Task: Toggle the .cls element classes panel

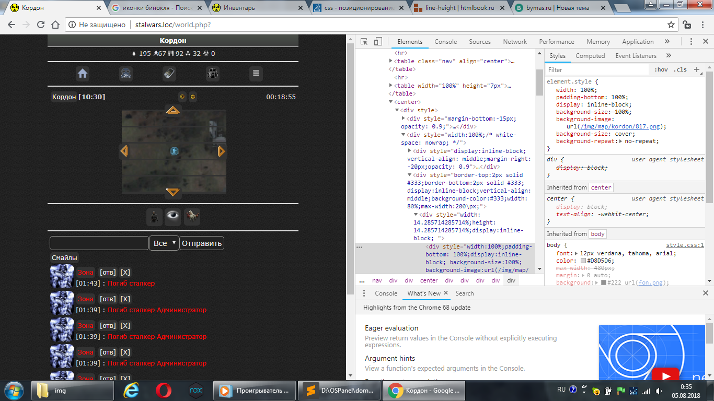Action: tap(680, 69)
